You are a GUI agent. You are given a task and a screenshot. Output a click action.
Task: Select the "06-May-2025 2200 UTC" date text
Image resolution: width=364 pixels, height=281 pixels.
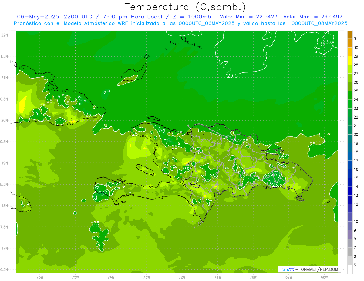54,17
